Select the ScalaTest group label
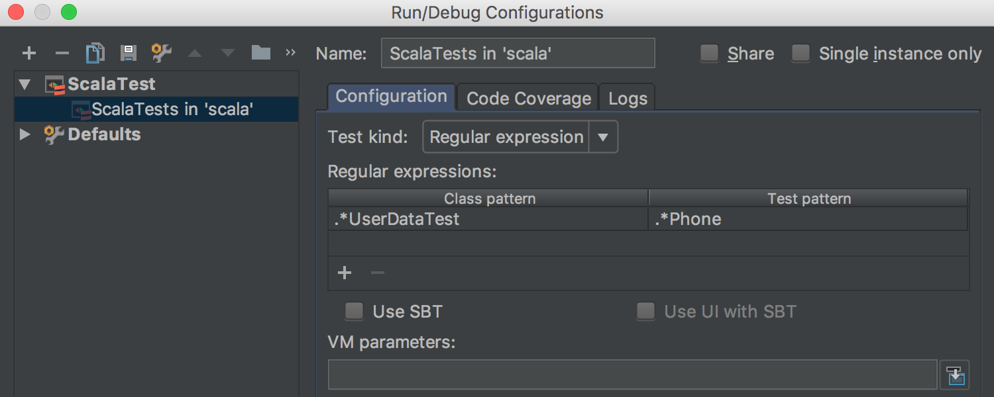This screenshot has height=397, width=994. [111, 85]
